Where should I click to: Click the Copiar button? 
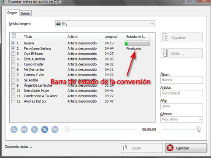pyautogui.click(x=142, y=148)
